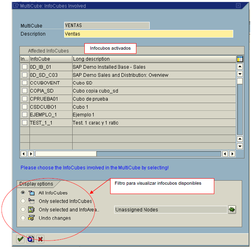
Task: Enable the TEST_1_1 InfoCube checkbox
Action: click(x=25, y=122)
